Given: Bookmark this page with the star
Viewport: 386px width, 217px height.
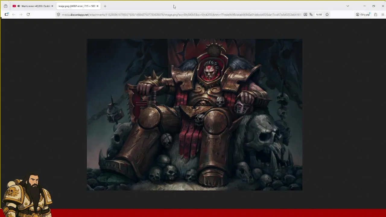Looking at the screenshot, I should 327,14.
